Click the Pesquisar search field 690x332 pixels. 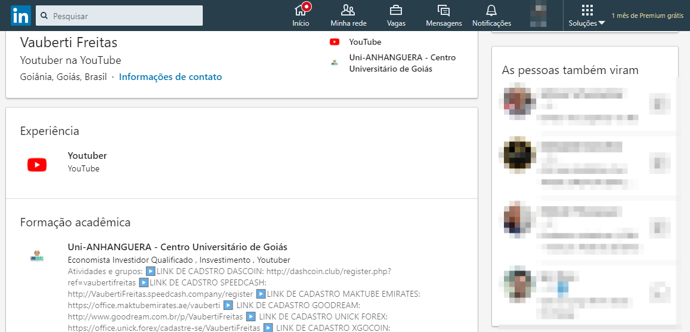click(119, 16)
